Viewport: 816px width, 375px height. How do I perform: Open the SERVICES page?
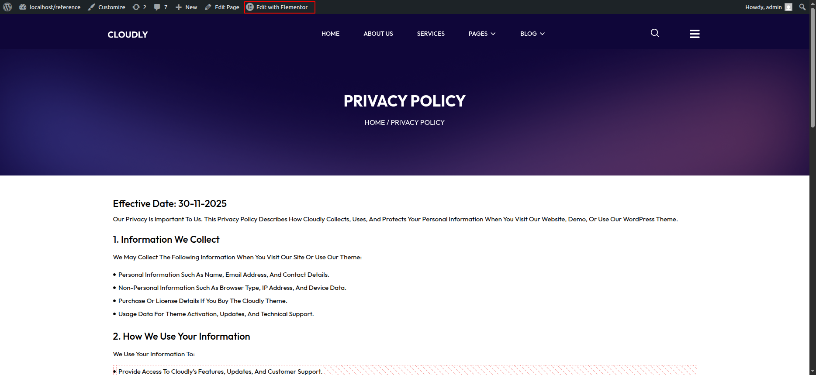click(x=431, y=34)
